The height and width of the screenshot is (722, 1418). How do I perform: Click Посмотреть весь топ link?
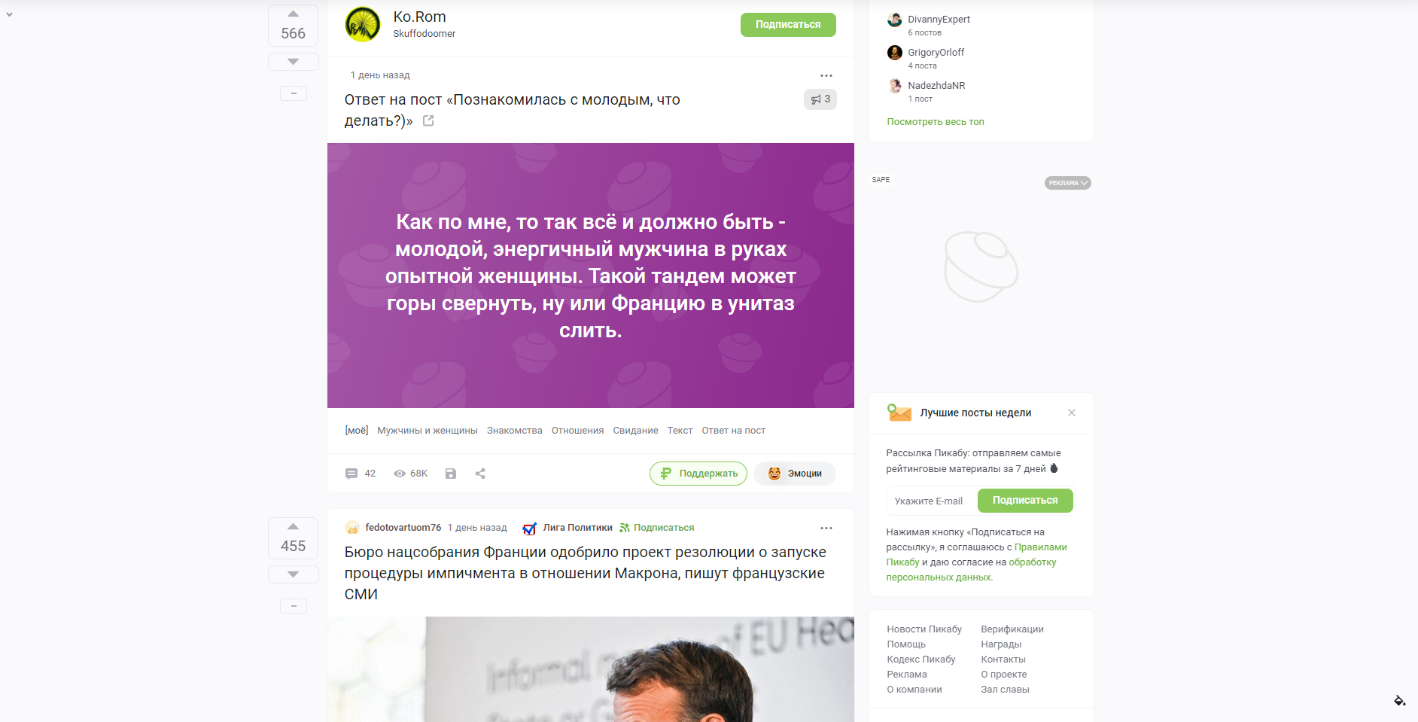point(936,122)
